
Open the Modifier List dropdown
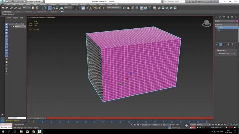click(x=227, y=25)
